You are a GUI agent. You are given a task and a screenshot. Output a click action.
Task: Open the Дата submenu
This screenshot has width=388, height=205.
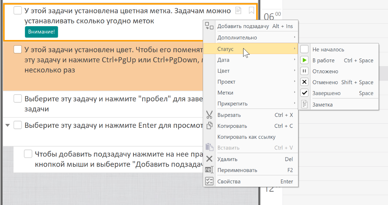click(x=251, y=60)
